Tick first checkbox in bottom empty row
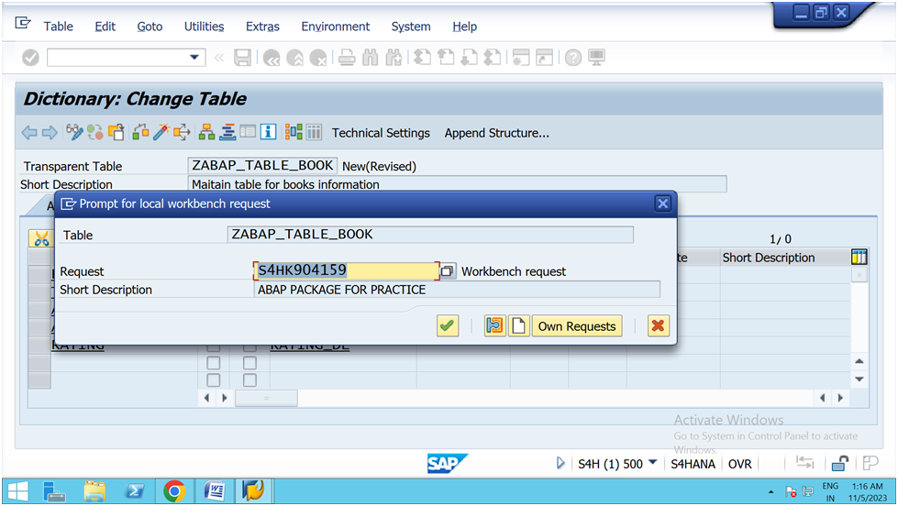Screen dimensions: 898x506 click(214, 380)
